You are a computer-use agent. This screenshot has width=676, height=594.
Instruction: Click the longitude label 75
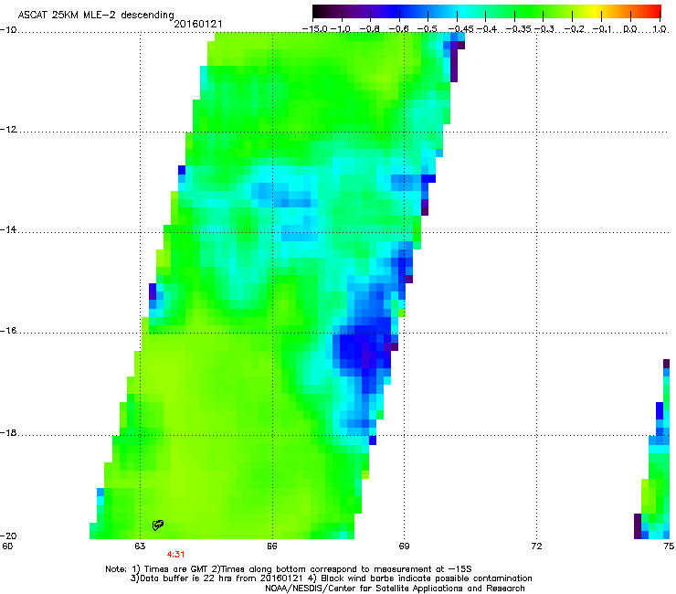point(669,546)
